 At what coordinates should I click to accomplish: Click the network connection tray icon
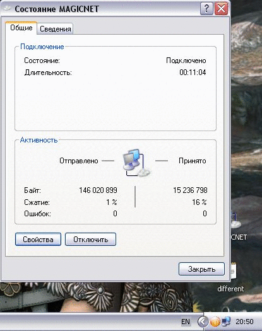[226, 322]
